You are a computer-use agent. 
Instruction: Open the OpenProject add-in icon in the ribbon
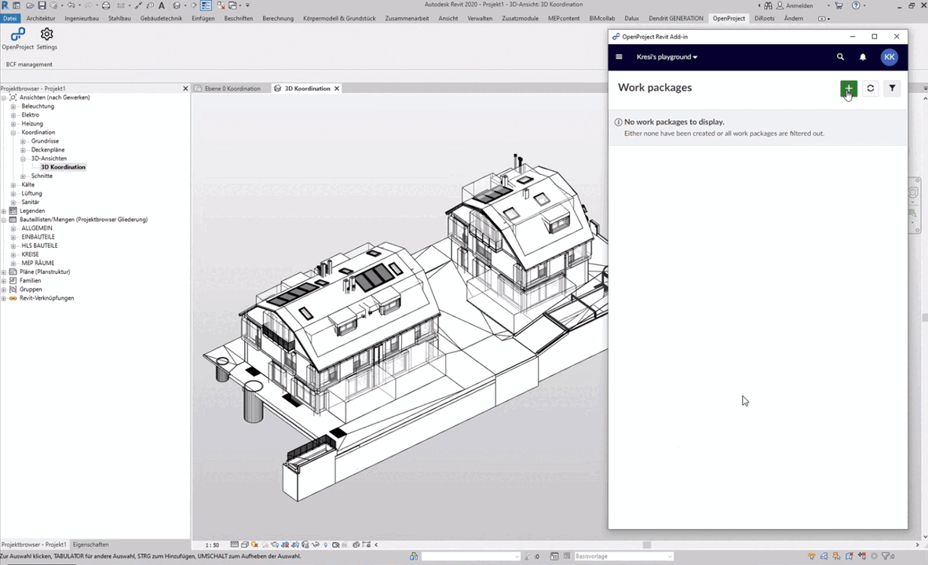click(x=16, y=35)
